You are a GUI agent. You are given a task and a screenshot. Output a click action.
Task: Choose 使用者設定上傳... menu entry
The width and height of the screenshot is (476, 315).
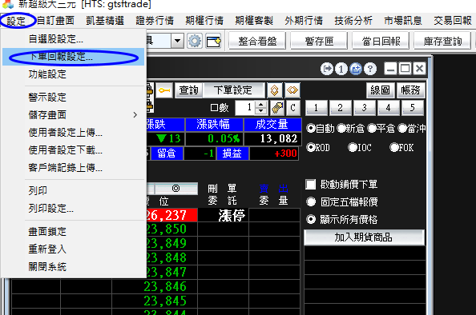(73, 133)
